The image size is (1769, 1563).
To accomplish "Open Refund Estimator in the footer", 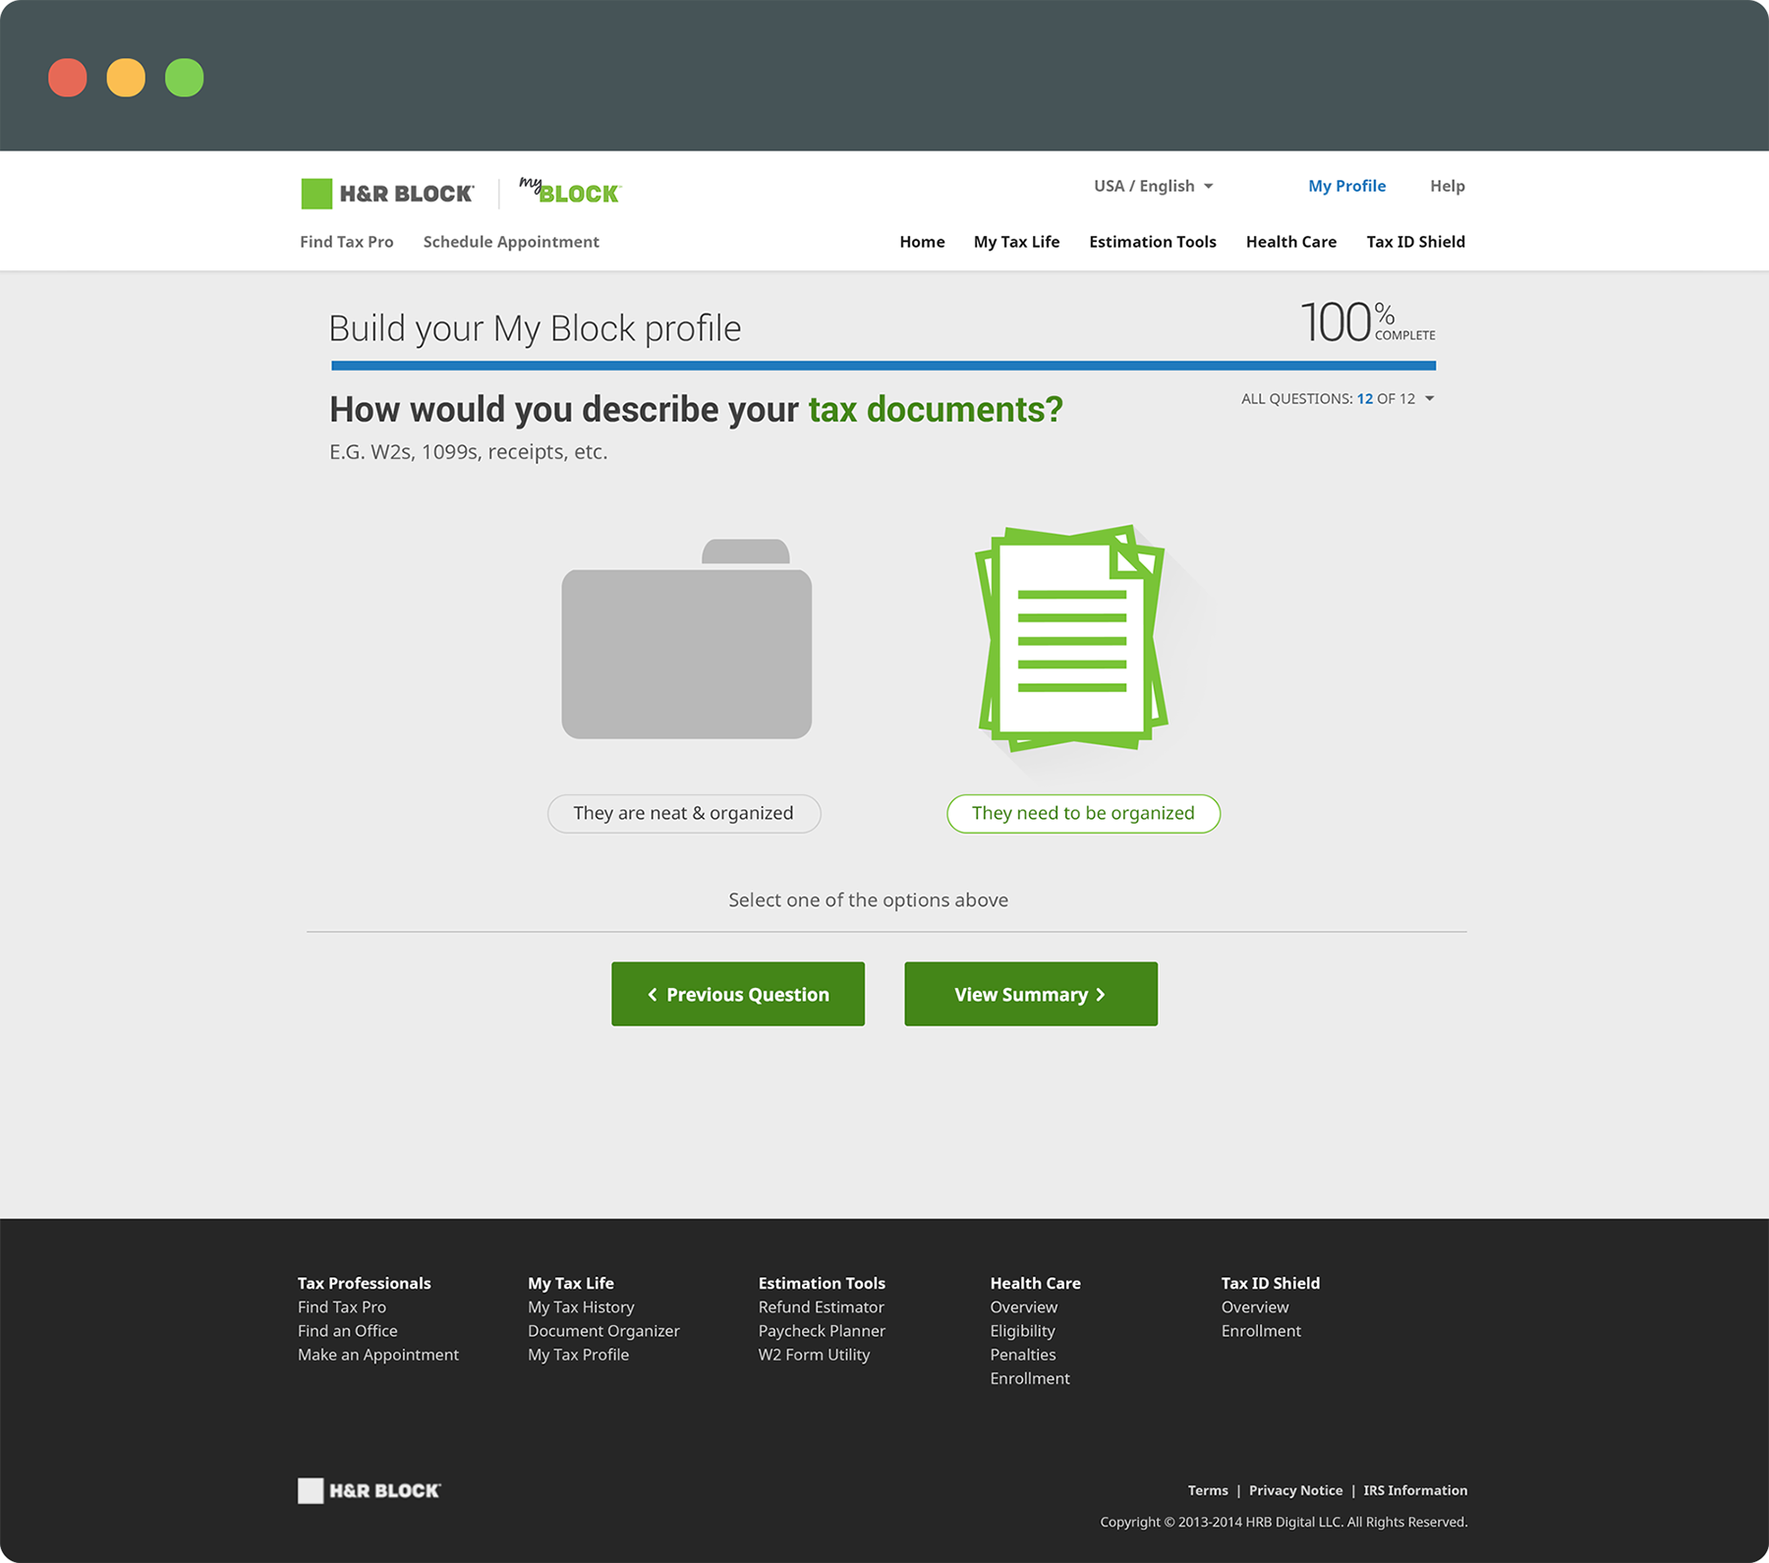I will (821, 1307).
